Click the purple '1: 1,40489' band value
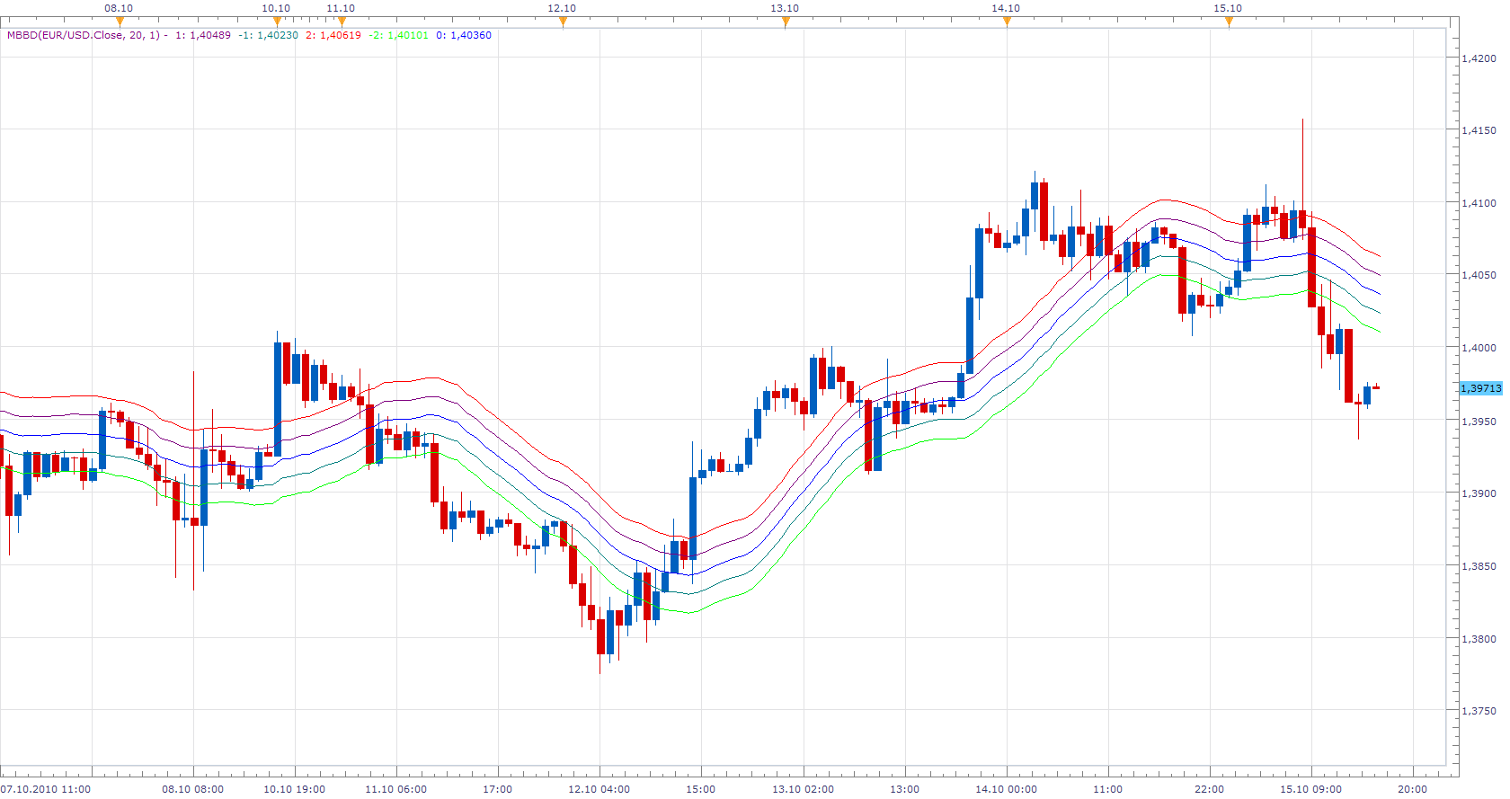Viewport: 1510px width, 799px height. tap(203, 35)
